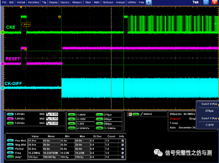The image size is (219, 163).
Task: Open info icon for Dely row
Action: coord(123,157)
